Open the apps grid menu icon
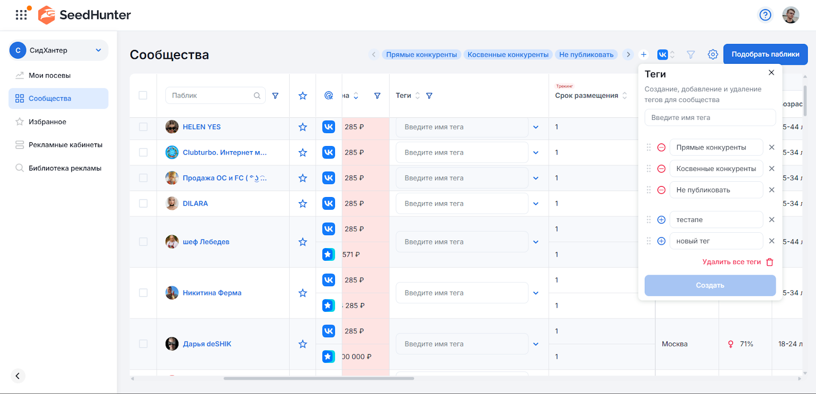The image size is (816, 394). pyautogui.click(x=21, y=15)
